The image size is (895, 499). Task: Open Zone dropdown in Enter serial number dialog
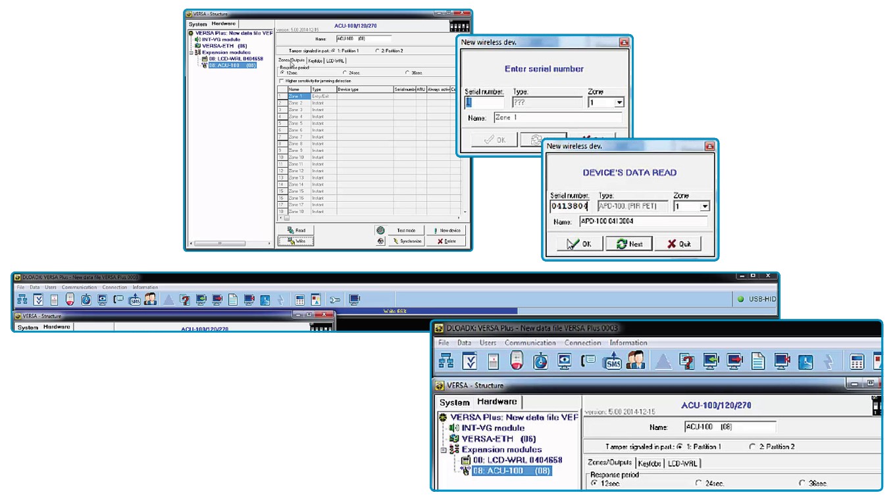pos(619,103)
